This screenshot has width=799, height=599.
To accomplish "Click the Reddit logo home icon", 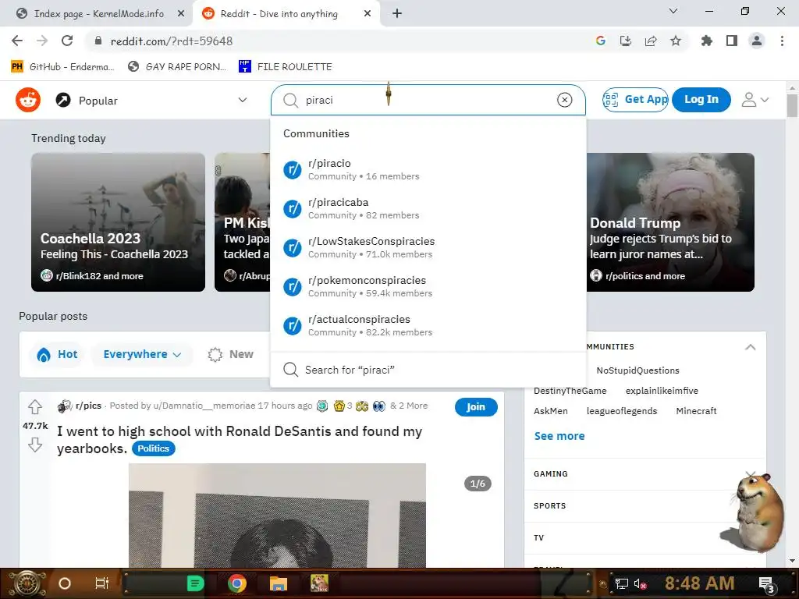I will click(x=28, y=100).
